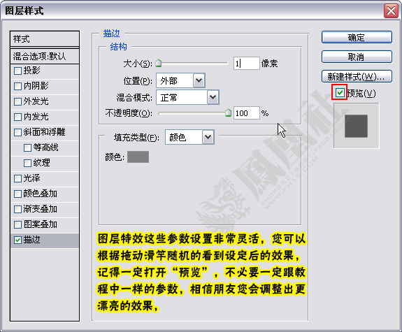The height and width of the screenshot is (332, 402).
Task: Enable the 外发光 outer glow checkbox
Action: (17, 101)
